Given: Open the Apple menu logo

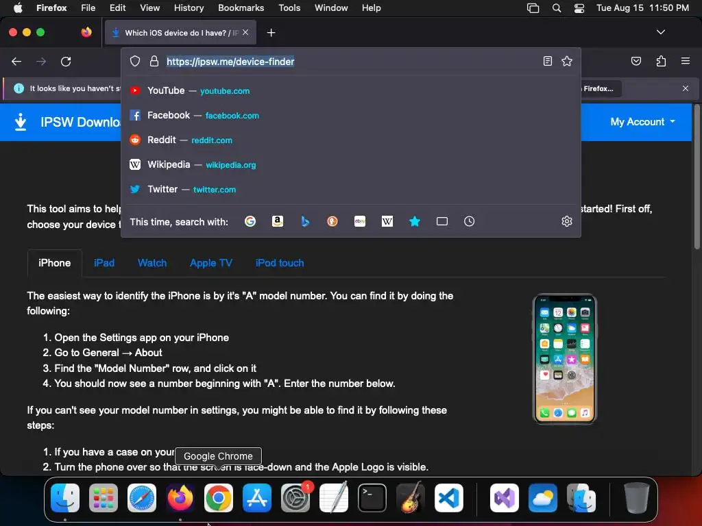Looking at the screenshot, I should (x=18, y=8).
